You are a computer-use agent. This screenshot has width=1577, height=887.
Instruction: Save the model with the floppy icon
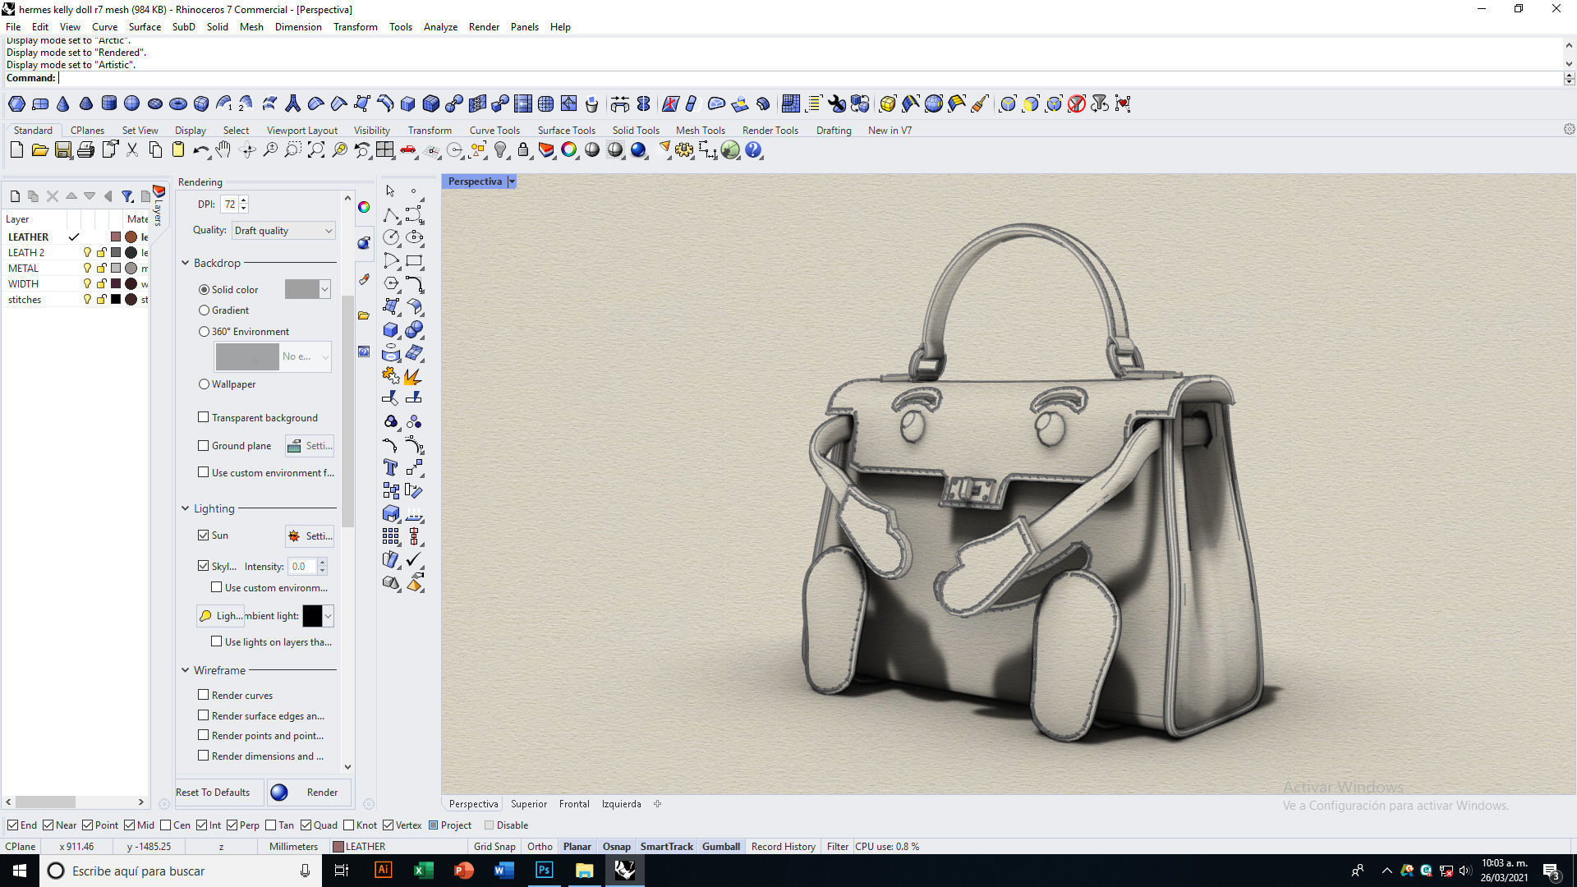[x=62, y=150]
